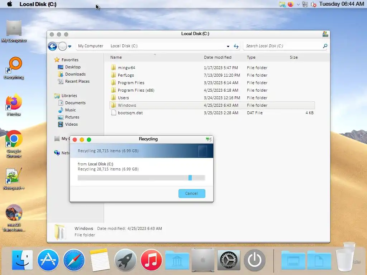The height and width of the screenshot is (275, 367).
Task: Click the Firefox tray icon
Action: point(290,4)
